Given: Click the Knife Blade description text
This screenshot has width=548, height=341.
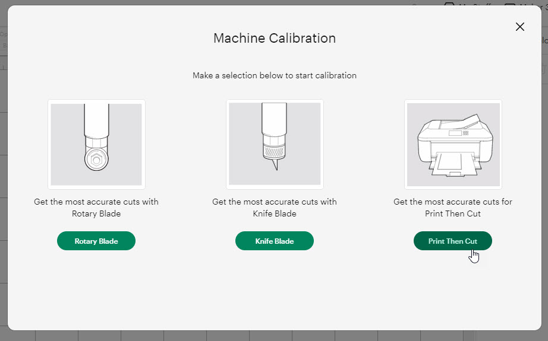Looking at the screenshot, I should (x=275, y=208).
